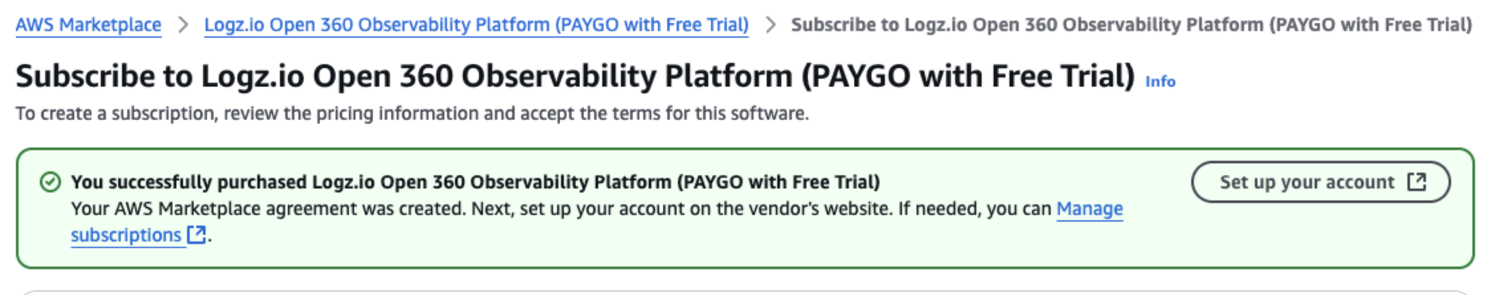Click the green success checkmark icon
1487x295 pixels.
tap(50, 182)
